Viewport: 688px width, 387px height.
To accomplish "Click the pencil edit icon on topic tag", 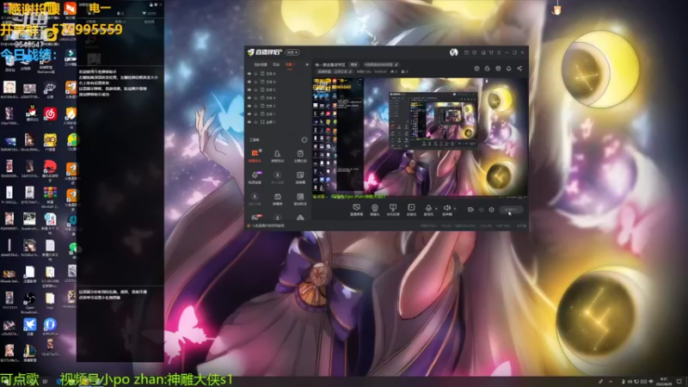I will coord(396,64).
